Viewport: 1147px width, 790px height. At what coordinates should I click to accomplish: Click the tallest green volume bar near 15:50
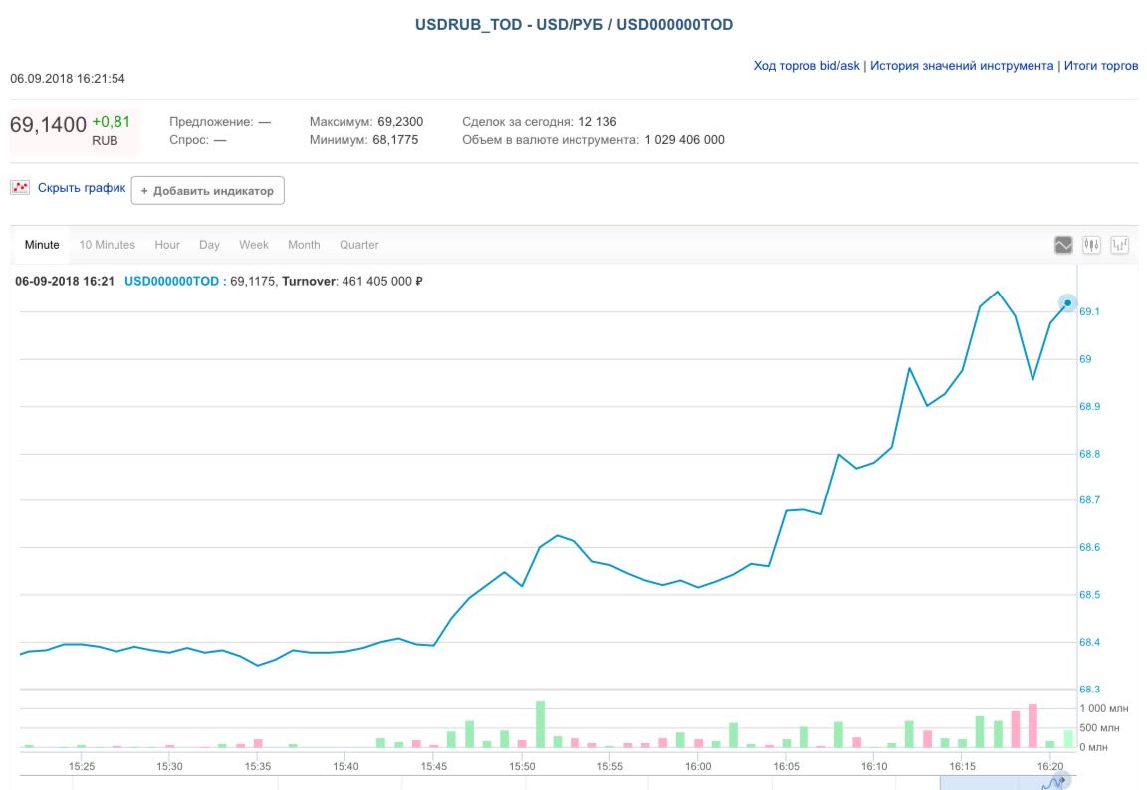pos(540,724)
